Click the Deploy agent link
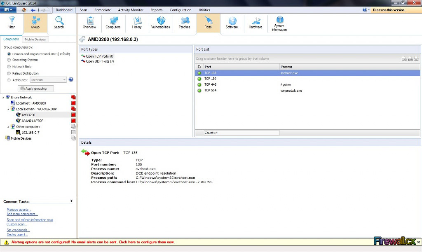The image size is (422, 252). pyautogui.click(x=17, y=235)
